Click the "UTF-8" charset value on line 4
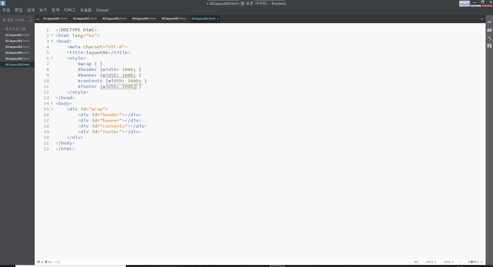Viewport: 493px width, 267px height. 115,47
